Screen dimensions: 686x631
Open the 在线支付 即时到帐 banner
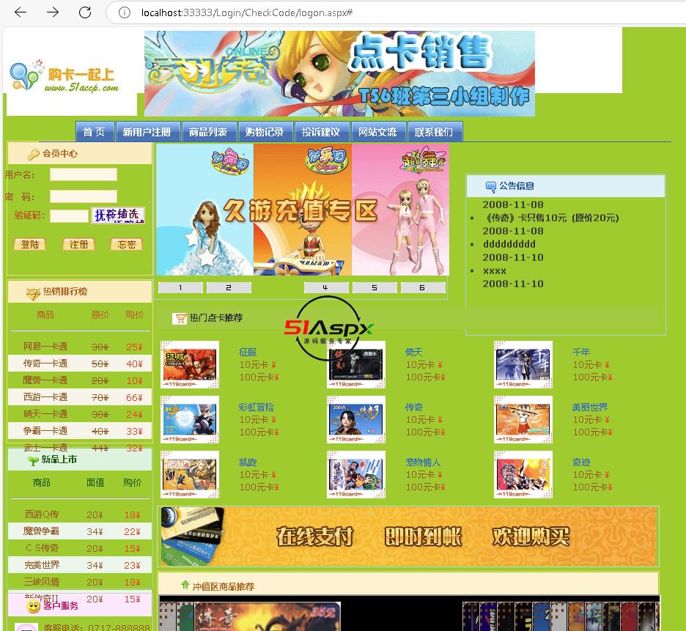point(408,536)
